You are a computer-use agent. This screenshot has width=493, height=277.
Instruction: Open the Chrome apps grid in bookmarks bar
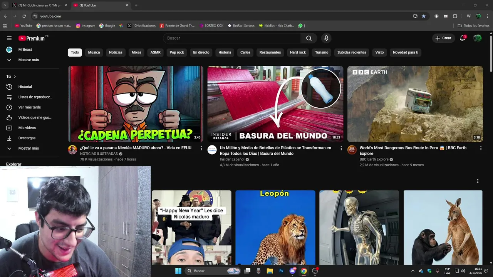tap(5, 26)
